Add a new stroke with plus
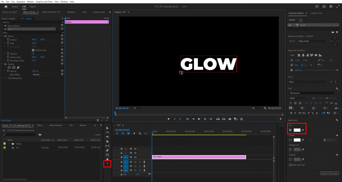This screenshot has height=182, width=342. [337, 135]
